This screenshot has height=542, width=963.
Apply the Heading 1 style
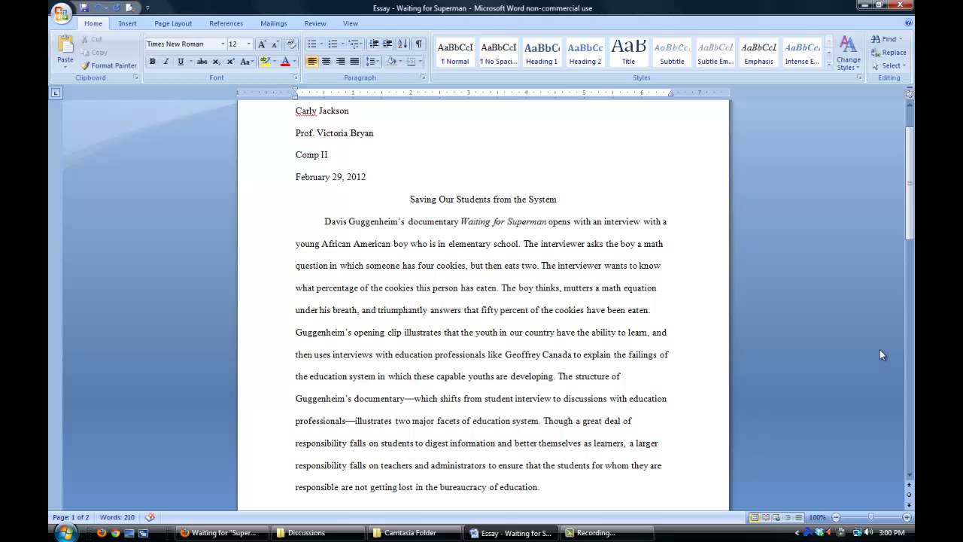point(542,53)
